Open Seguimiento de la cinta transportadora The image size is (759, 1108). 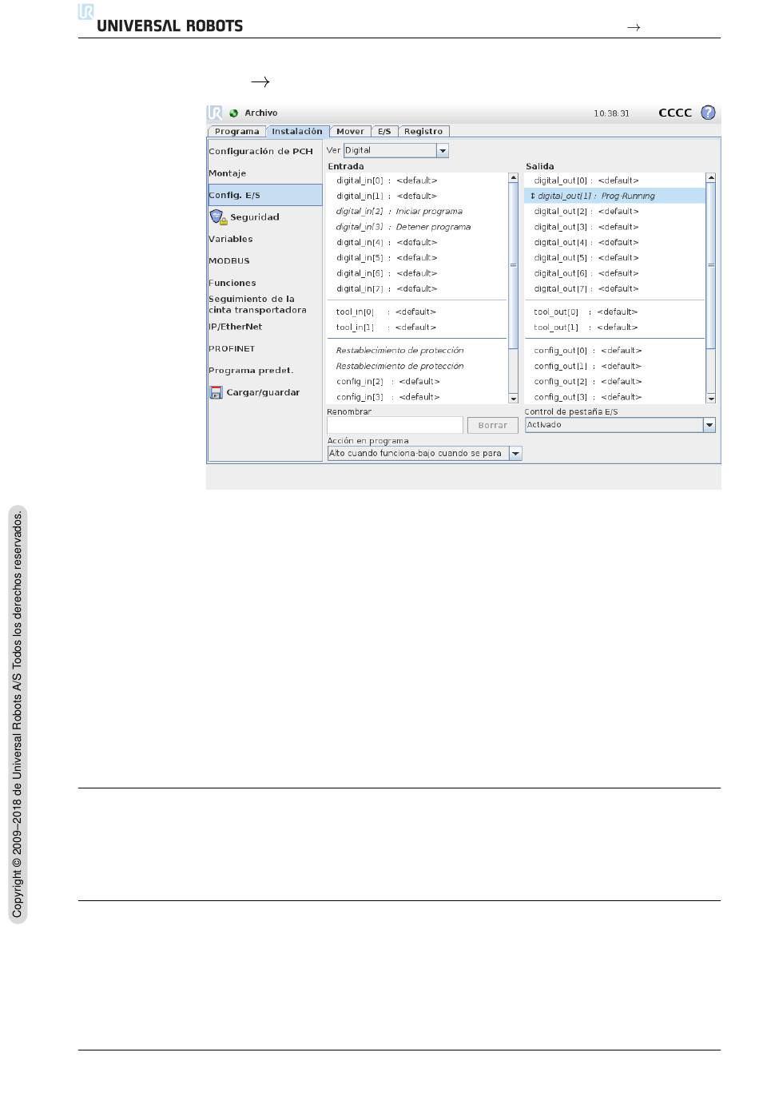point(257,304)
